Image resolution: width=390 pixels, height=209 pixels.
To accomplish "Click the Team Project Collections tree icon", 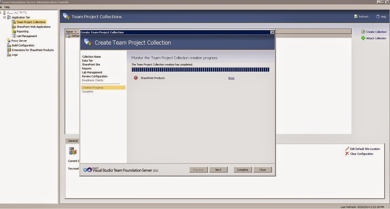I will click(14, 22).
